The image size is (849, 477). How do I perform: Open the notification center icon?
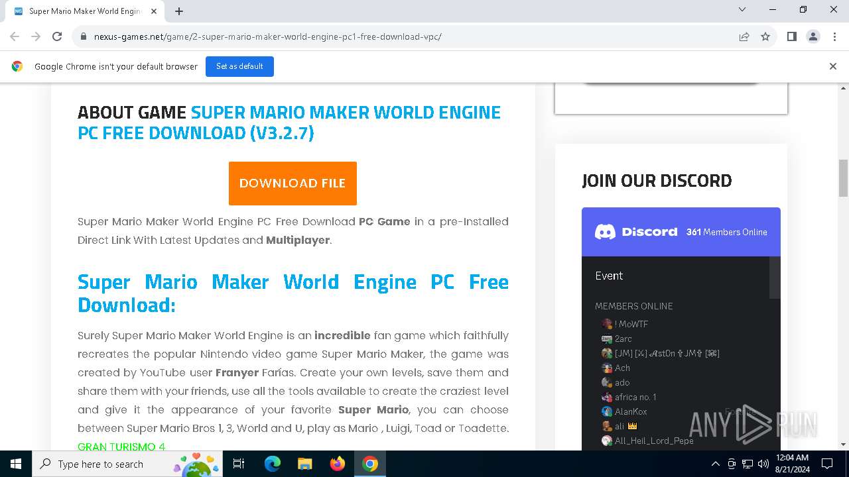[827, 464]
